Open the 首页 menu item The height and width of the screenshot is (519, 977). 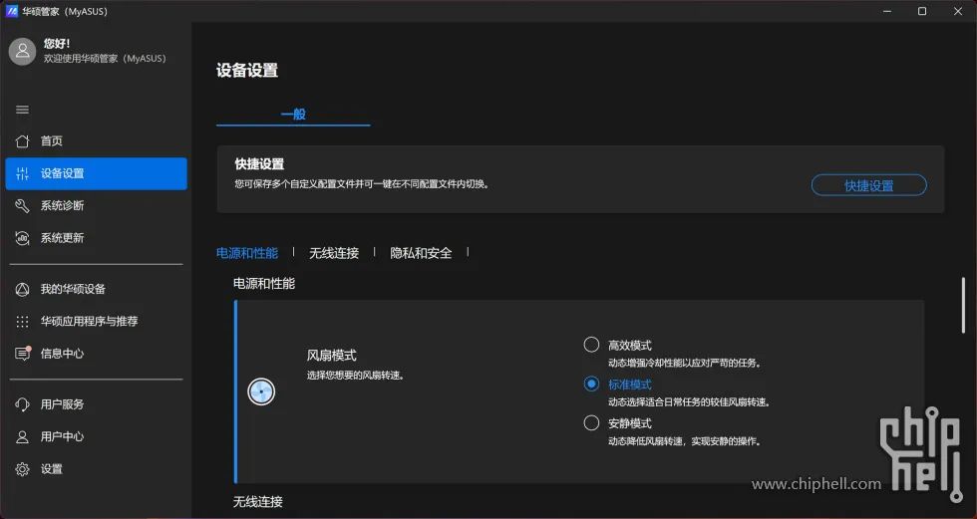[x=96, y=141]
